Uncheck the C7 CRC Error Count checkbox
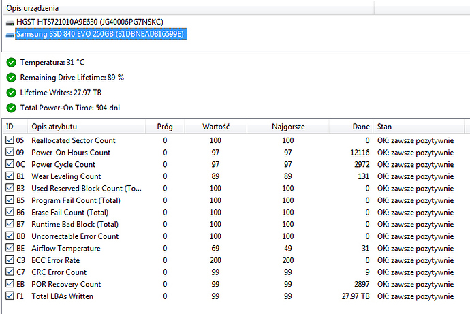470x314 pixels. (10, 272)
